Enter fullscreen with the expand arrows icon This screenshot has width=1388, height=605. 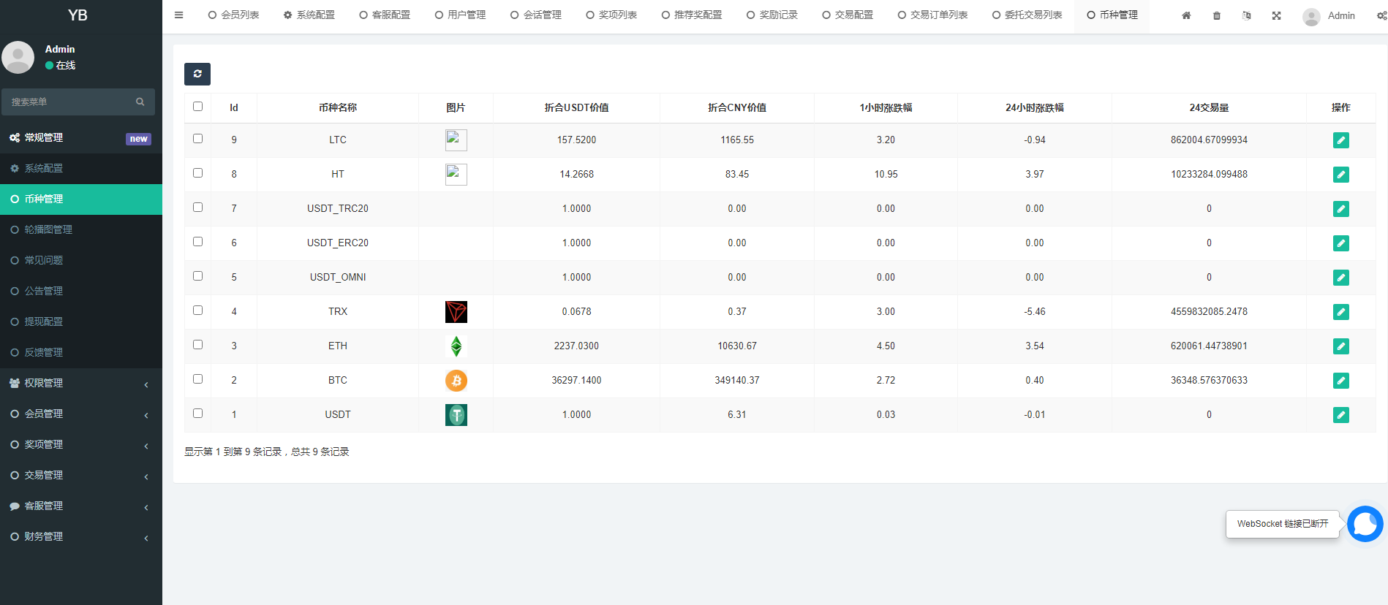tap(1276, 15)
